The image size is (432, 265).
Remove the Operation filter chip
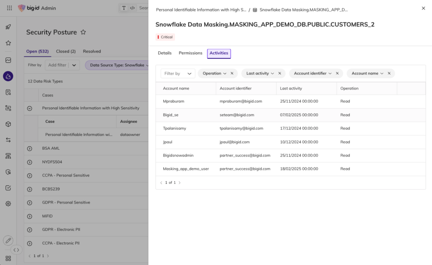[232, 73]
